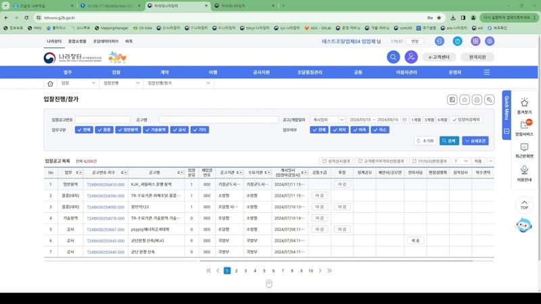Add page to favorites with star outline icon
541x304 pixels.
465,99
